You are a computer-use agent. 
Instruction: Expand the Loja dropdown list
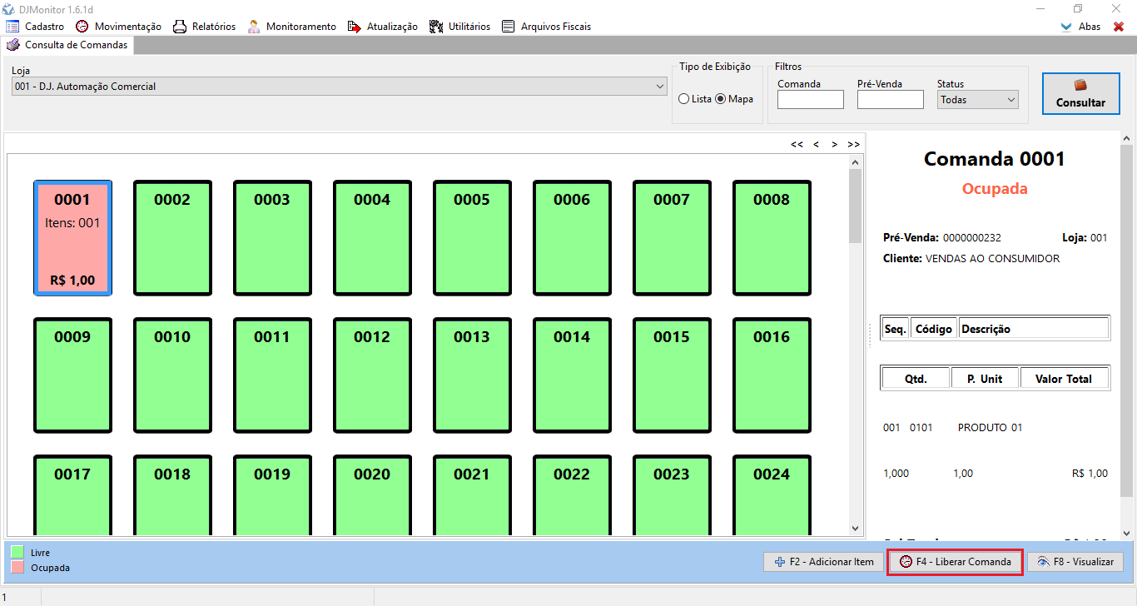click(660, 87)
